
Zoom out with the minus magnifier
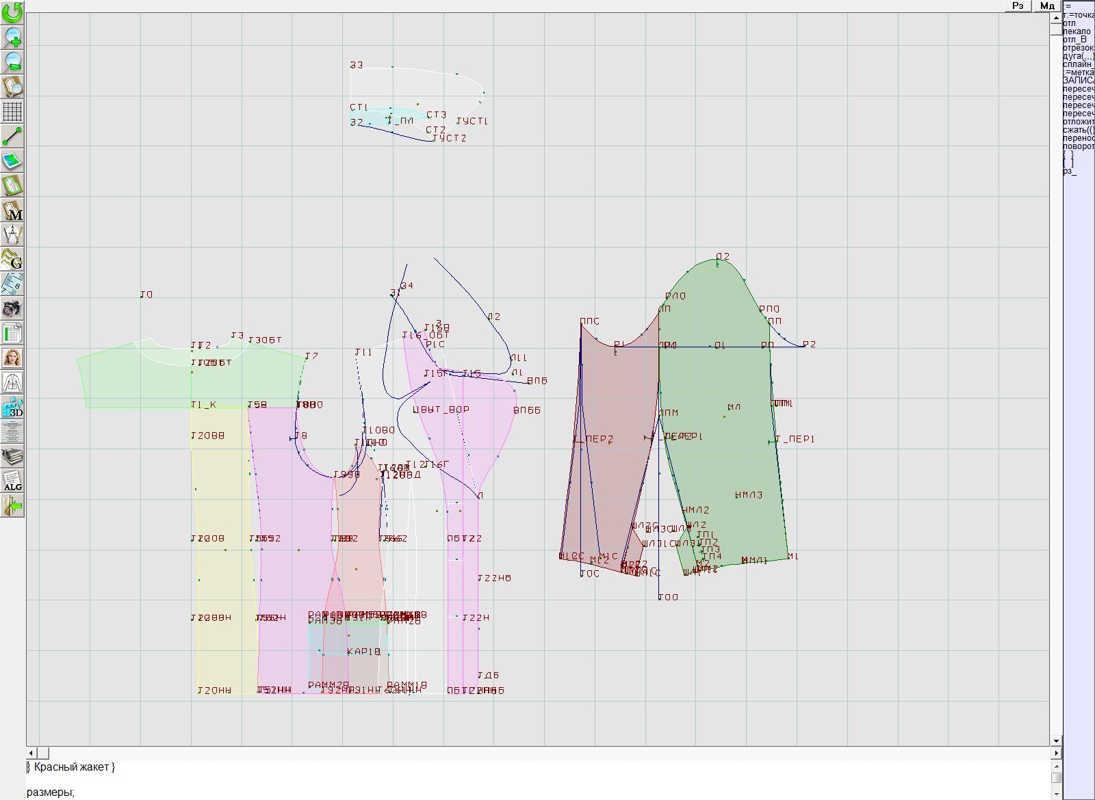coord(12,62)
